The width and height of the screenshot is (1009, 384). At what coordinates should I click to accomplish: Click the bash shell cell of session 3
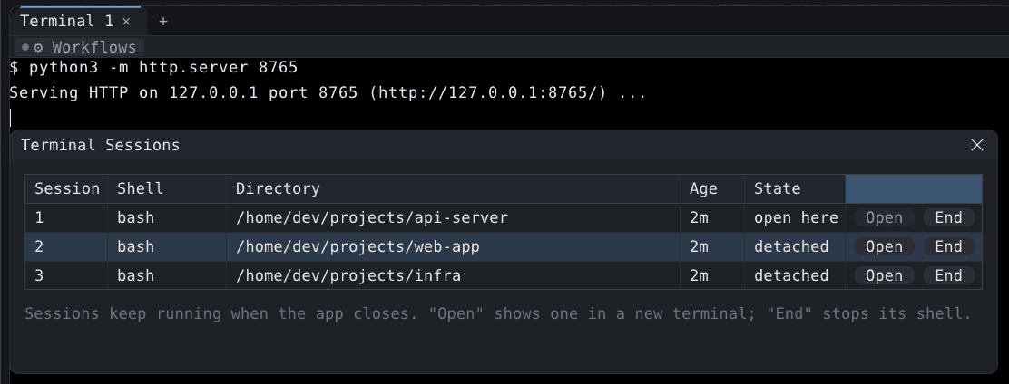click(167, 275)
